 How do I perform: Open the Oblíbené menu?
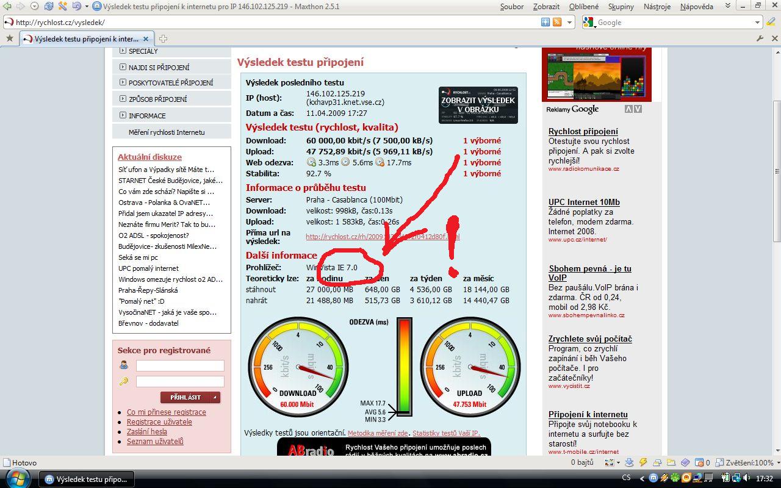coord(583,7)
